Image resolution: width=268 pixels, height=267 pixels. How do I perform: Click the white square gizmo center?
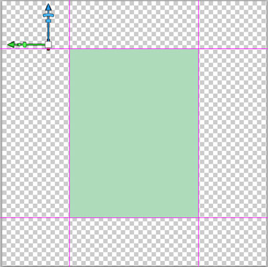point(48,44)
